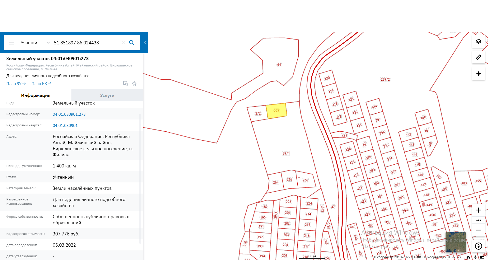
Task: Reset map orientation with compass button
Action: [478, 246]
